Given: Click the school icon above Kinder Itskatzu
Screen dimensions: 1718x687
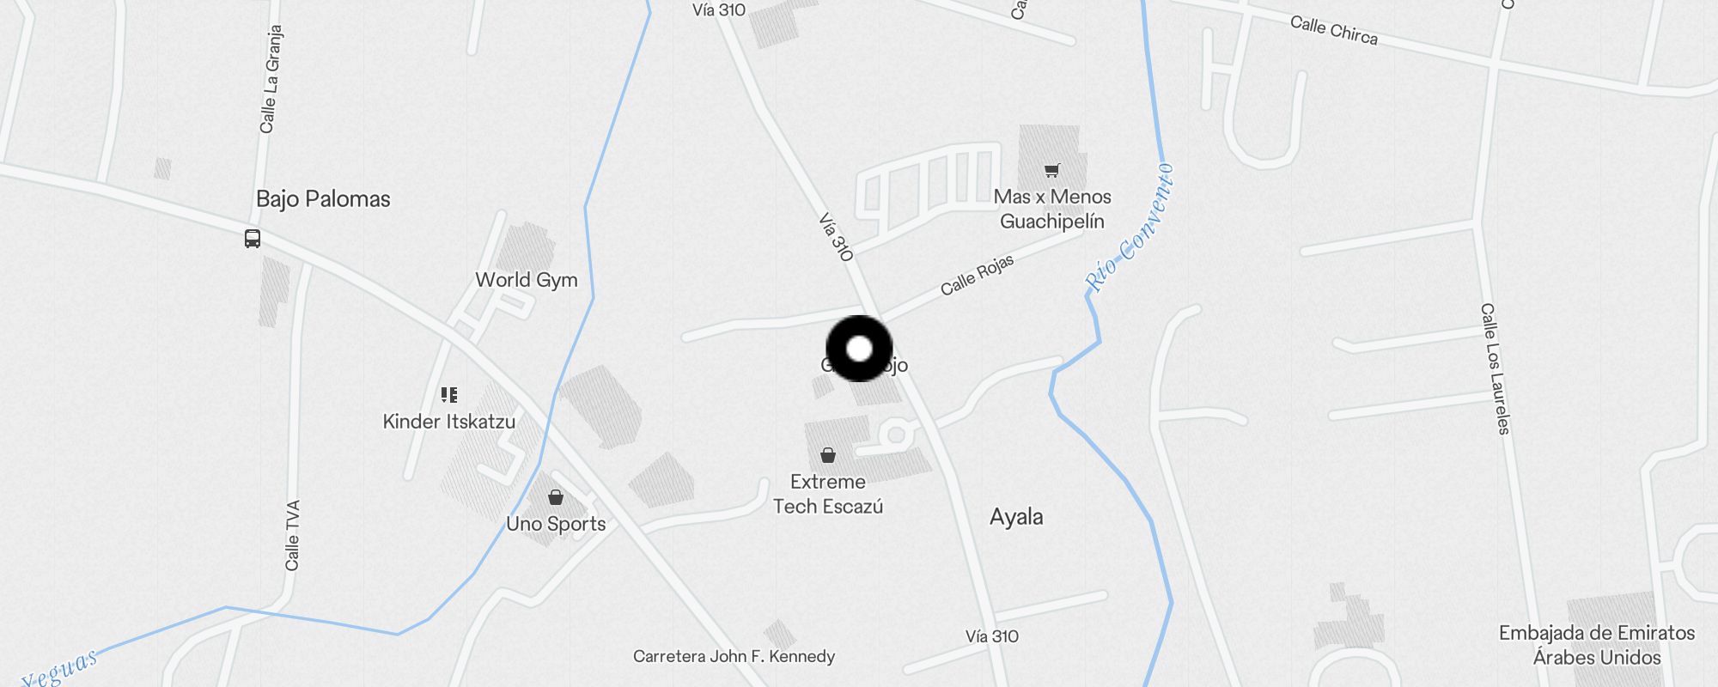Looking at the screenshot, I should click(449, 395).
